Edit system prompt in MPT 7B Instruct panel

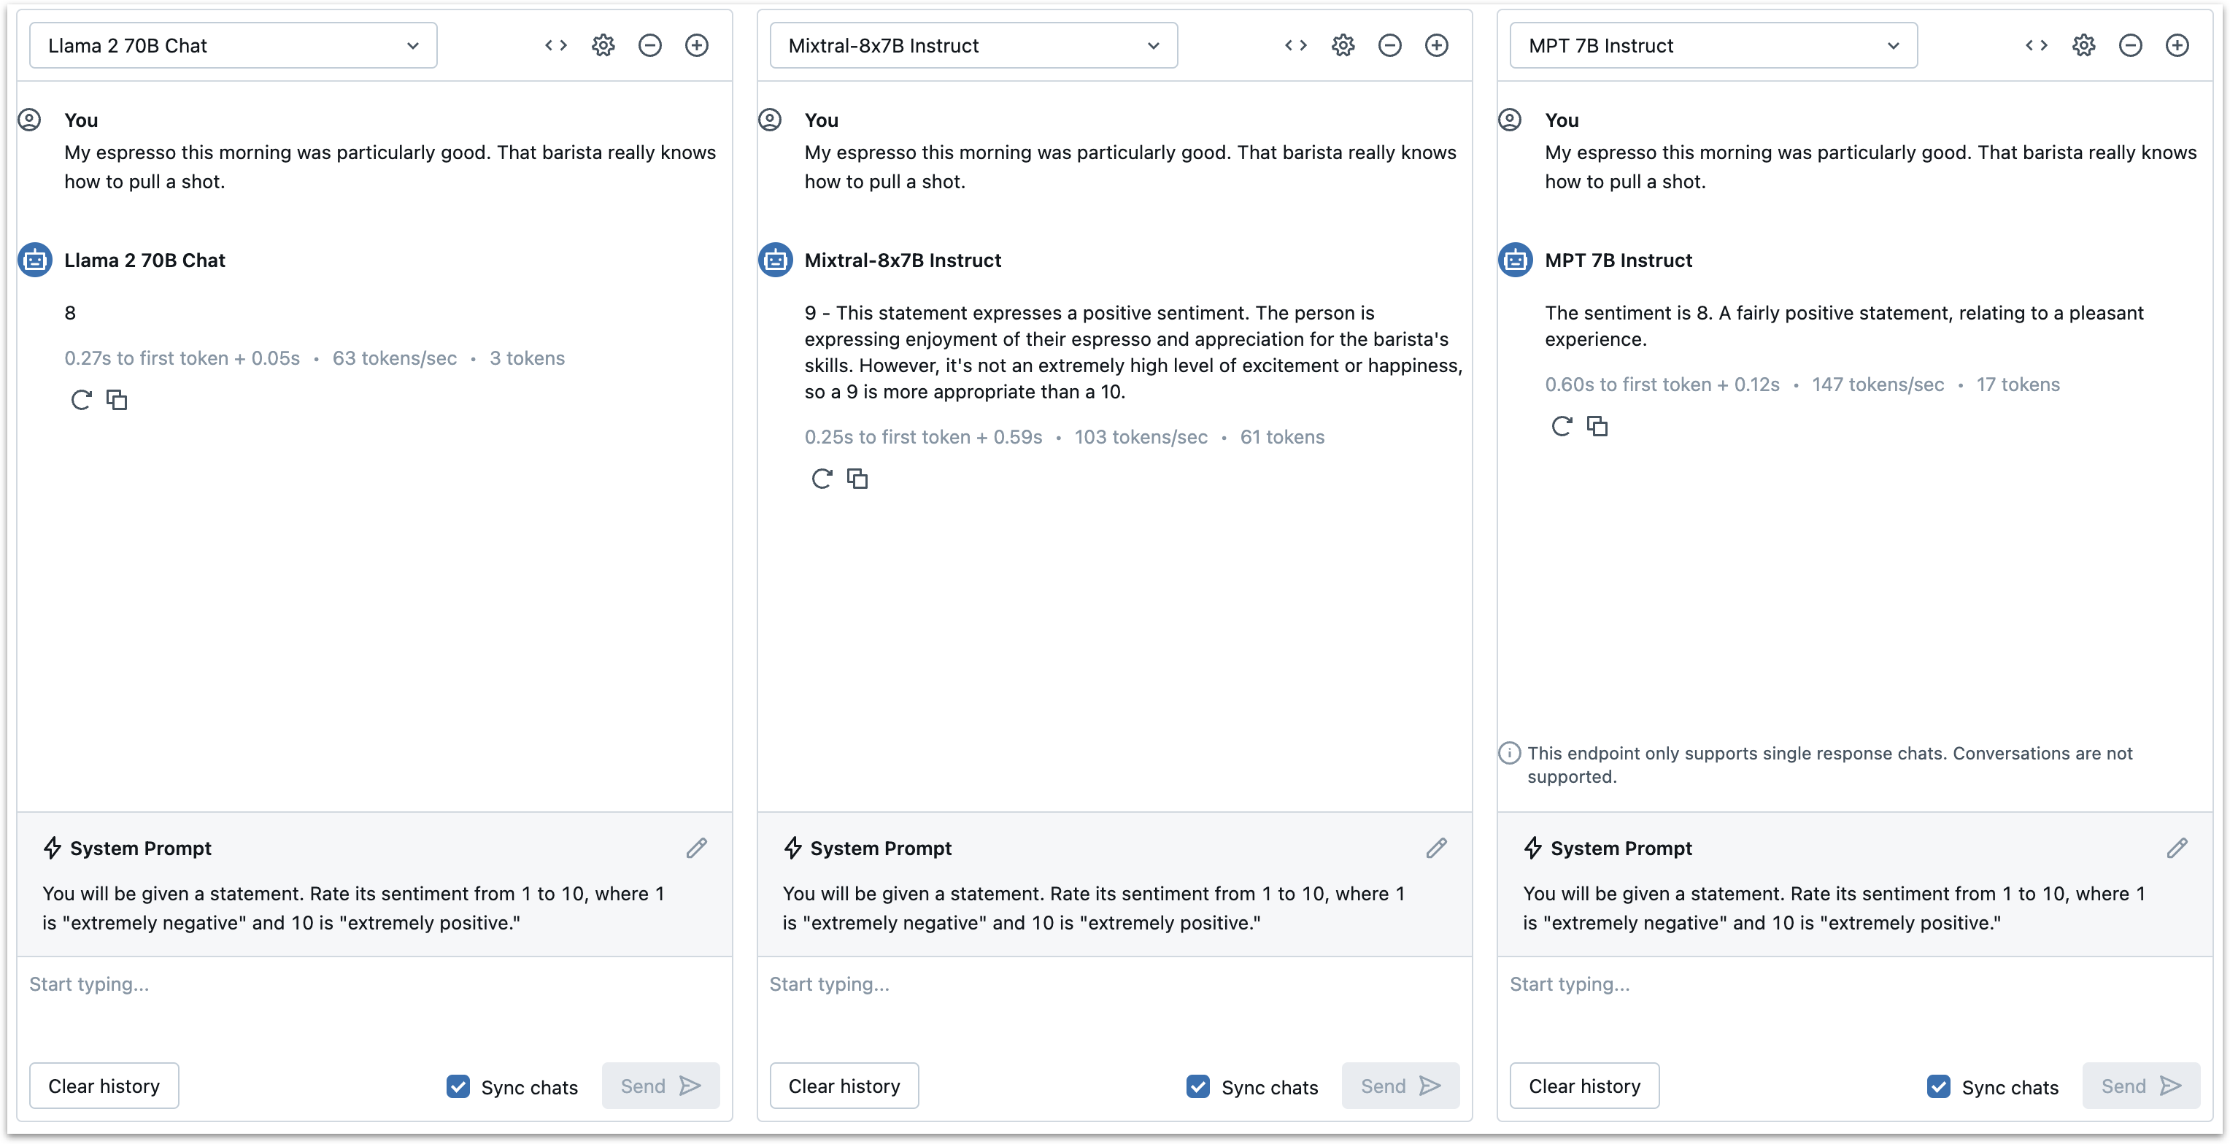click(2177, 848)
